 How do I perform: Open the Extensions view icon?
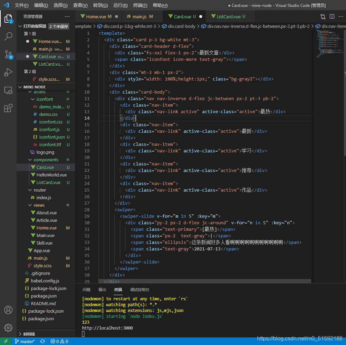tap(8, 108)
